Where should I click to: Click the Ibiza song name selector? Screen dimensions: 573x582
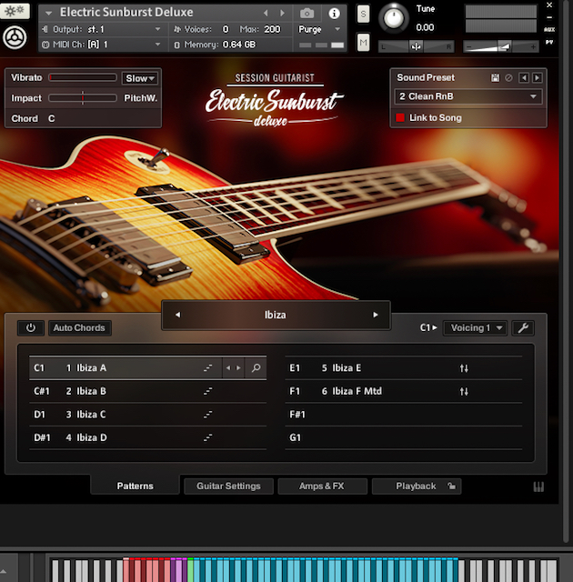coord(276,315)
